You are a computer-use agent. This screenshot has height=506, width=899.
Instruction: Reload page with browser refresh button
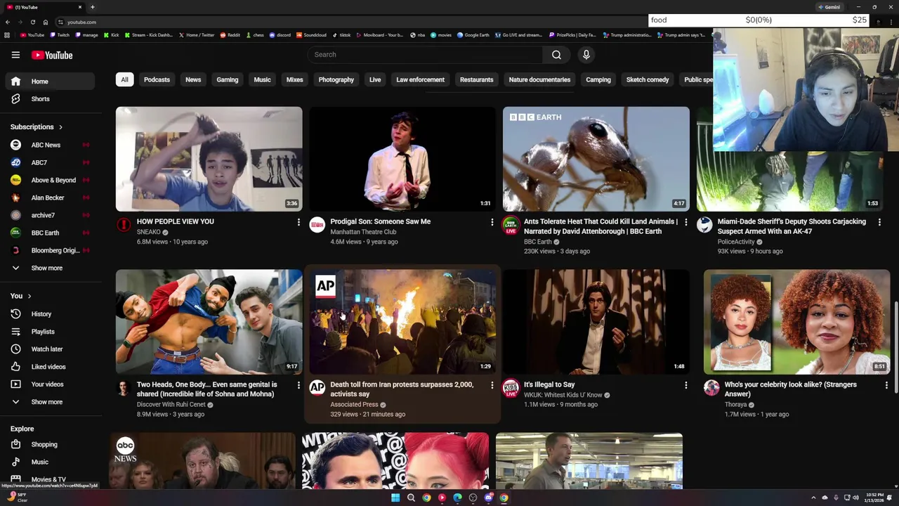[32, 22]
